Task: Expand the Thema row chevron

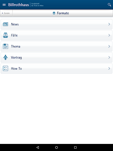Action: point(109,46)
